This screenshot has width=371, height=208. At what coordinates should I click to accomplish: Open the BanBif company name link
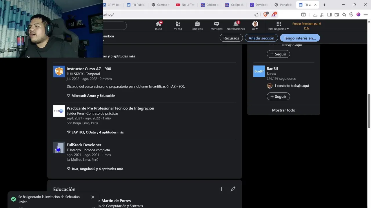click(x=272, y=68)
